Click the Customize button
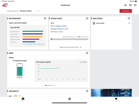This screenshot has width=139, height=104. pyautogui.click(x=125, y=11)
